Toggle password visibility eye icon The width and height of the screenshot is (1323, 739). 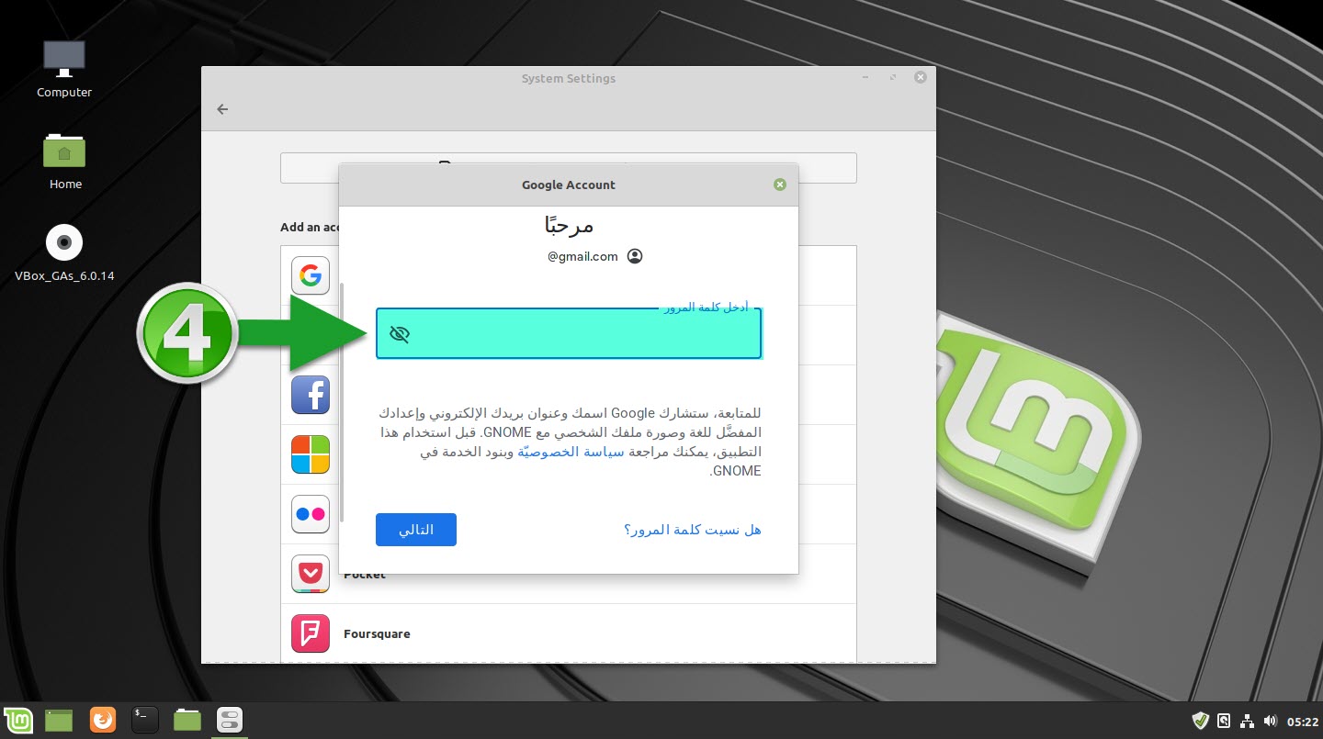[399, 334]
